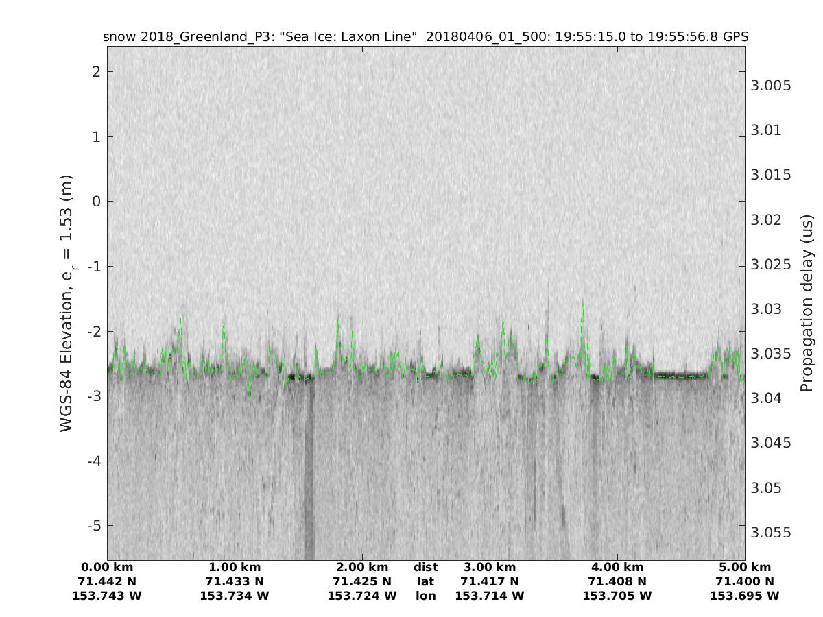The width and height of the screenshot is (823, 617).
Task: Click the flat dark surface segment near 4.5 km
Action: coord(679,376)
